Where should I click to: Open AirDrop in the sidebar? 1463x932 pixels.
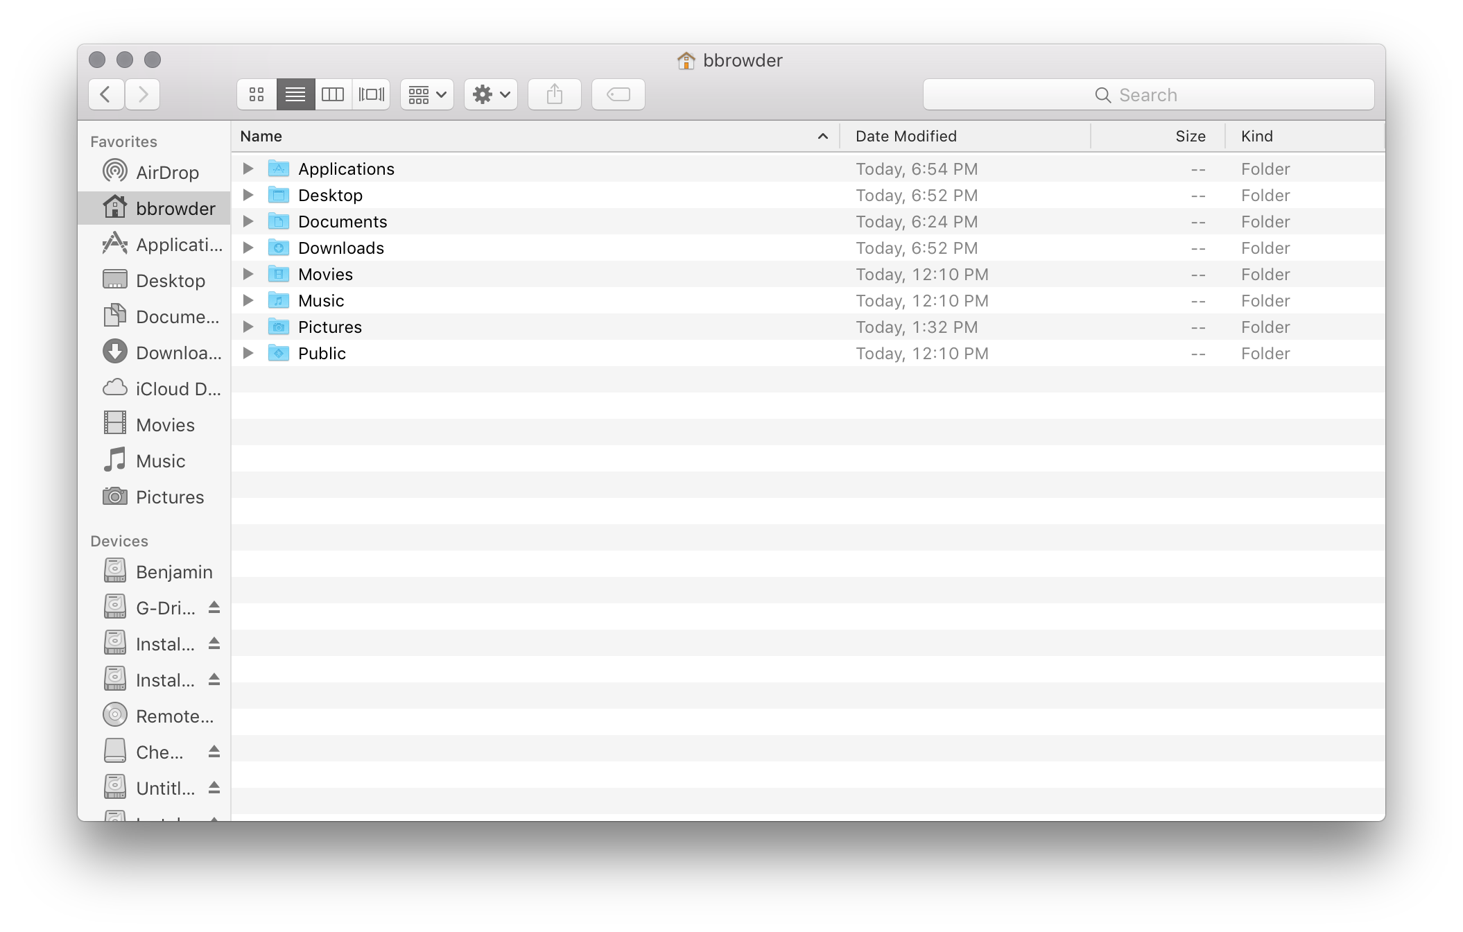click(166, 173)
